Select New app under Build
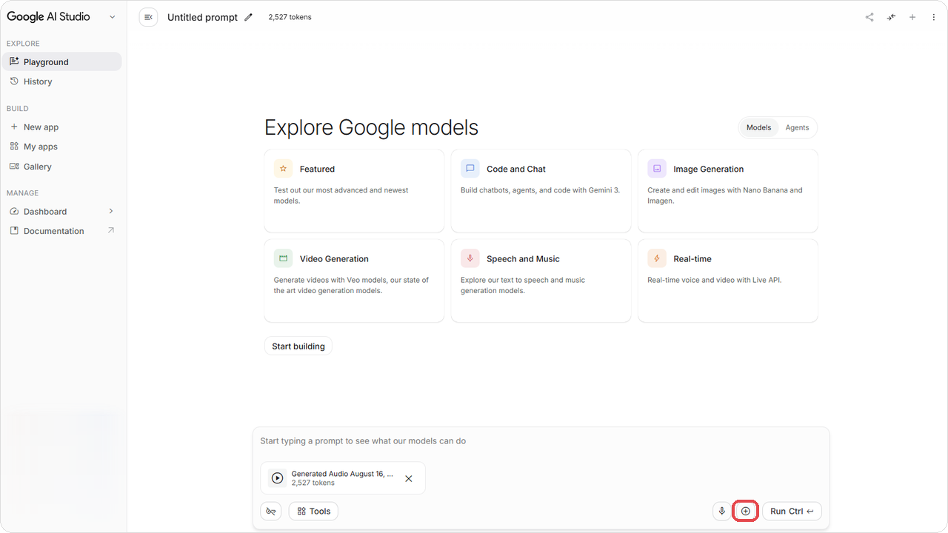Image resolution: width=948 pixels, height=533 pixels. [x=62, y=127]
